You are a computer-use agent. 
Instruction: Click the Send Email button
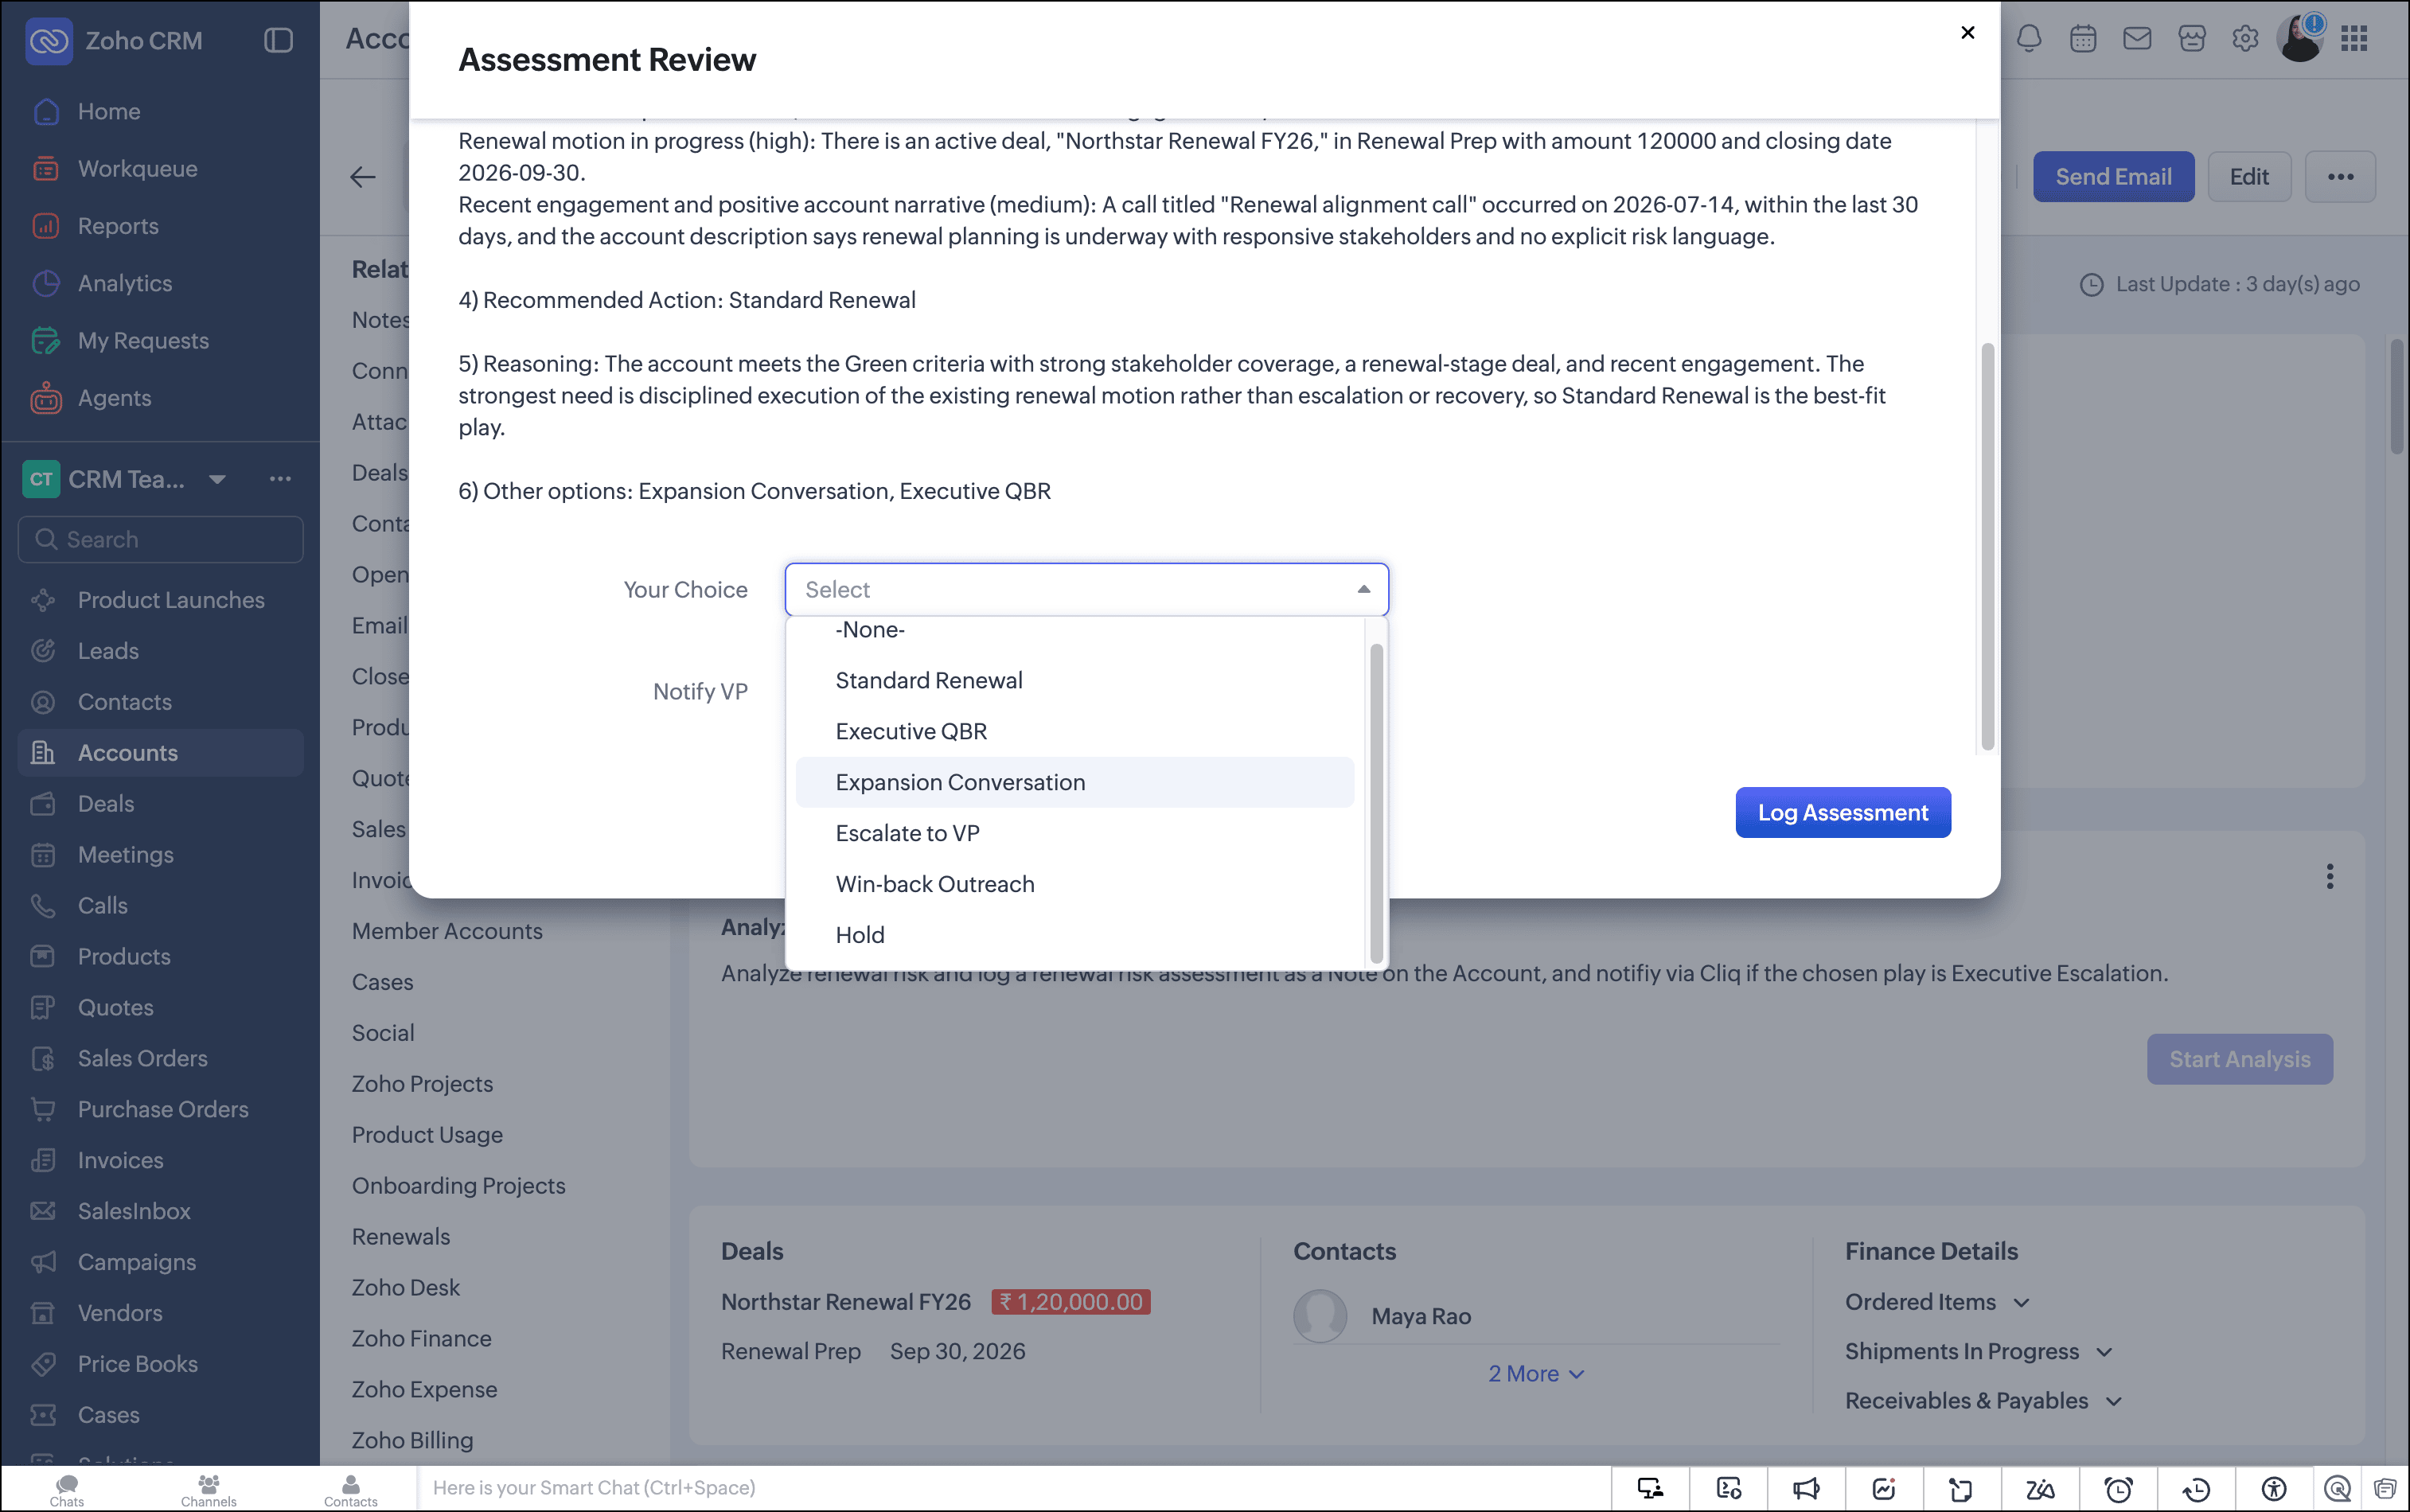pos(2113,177)
